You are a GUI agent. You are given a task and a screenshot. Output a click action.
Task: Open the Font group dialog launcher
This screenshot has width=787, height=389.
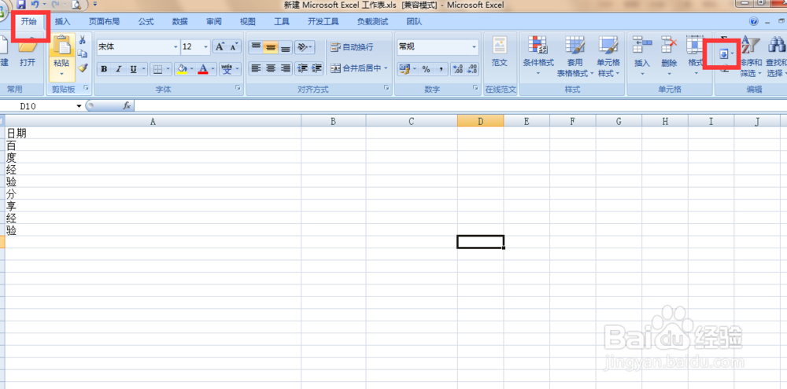(238, 88)
